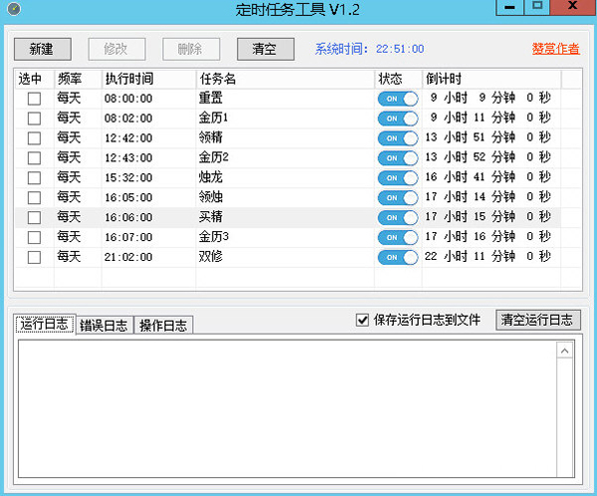Open the 赞赏作者 link
This screenshot has height=496, width=597.
555,49
